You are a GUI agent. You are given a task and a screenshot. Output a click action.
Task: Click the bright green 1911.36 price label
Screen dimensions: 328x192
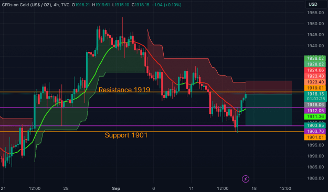pos(315,116)
